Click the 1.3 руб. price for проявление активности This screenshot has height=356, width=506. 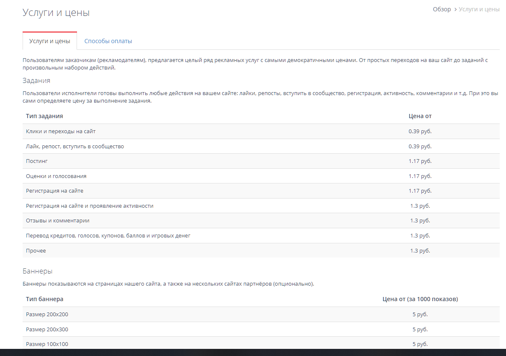click(x=420, y=206)
